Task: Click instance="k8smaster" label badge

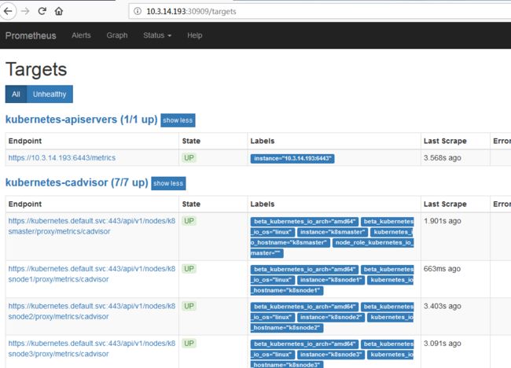Action: tap(333, 232)
